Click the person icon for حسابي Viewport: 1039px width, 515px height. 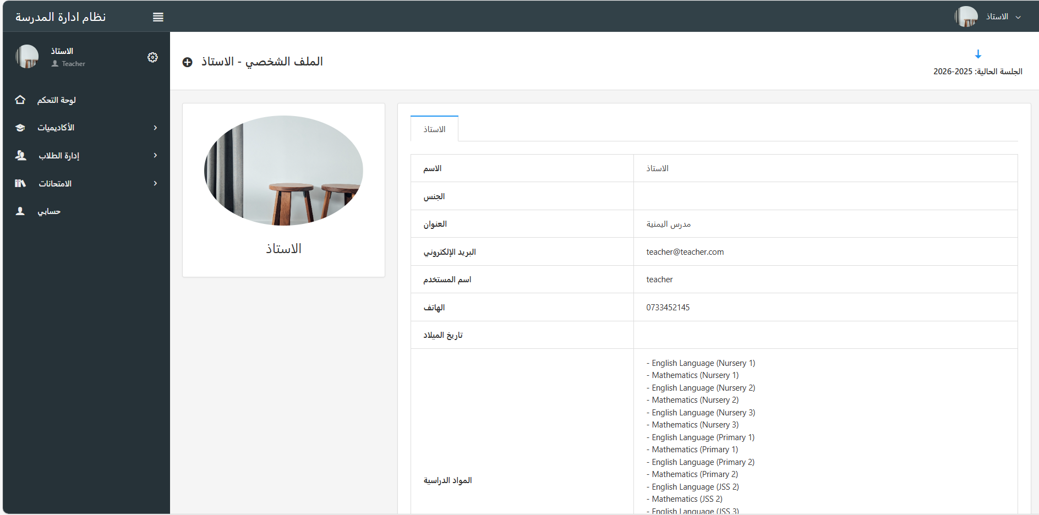(20, 211)
